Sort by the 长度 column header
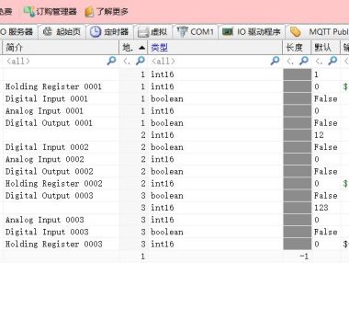This screenshot has height=331, width=349. click(297, 48)
